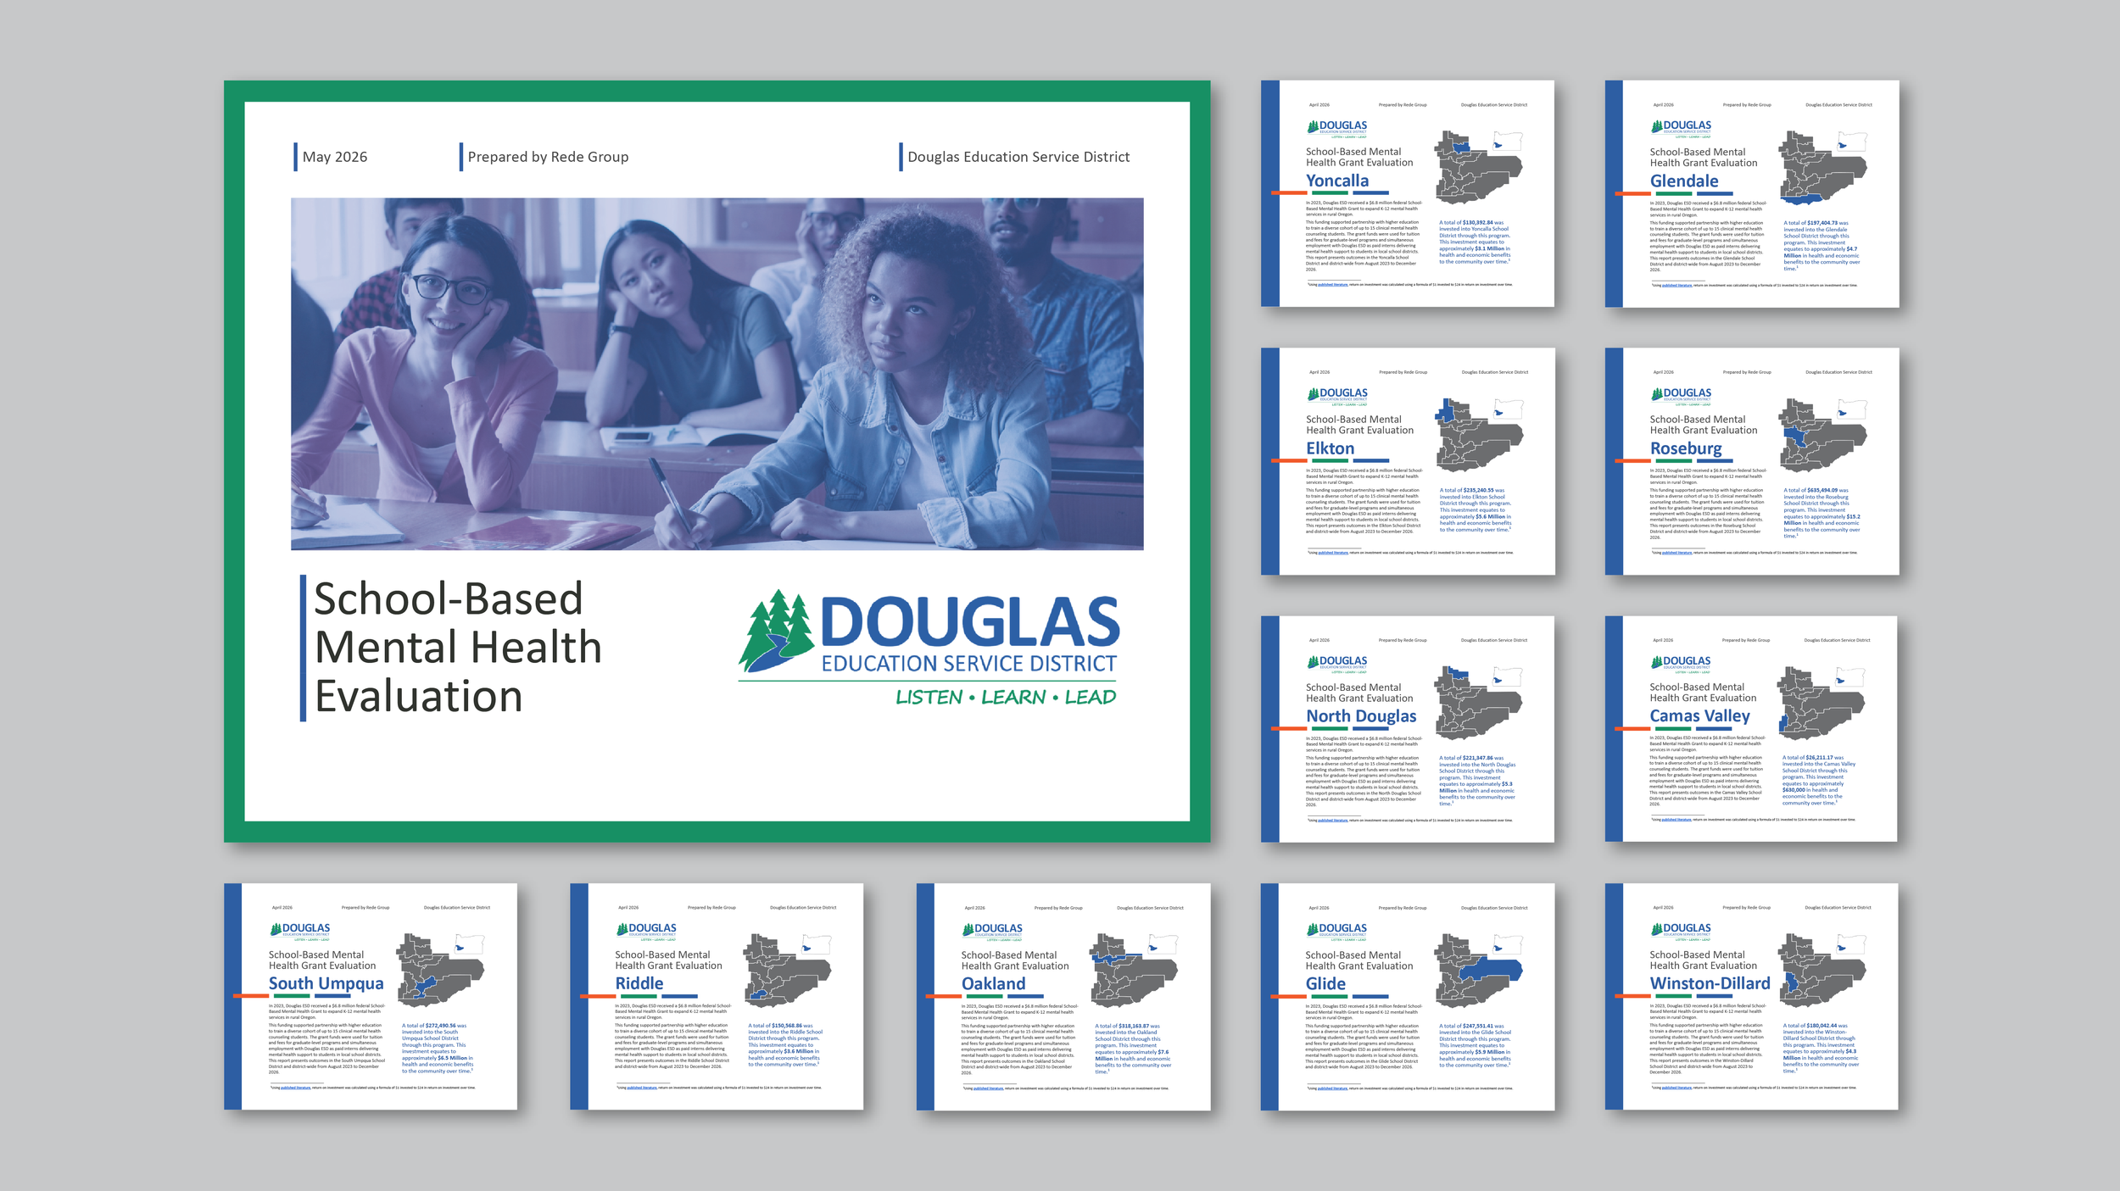Select the county map on the Glendale page

(1822, 166)
